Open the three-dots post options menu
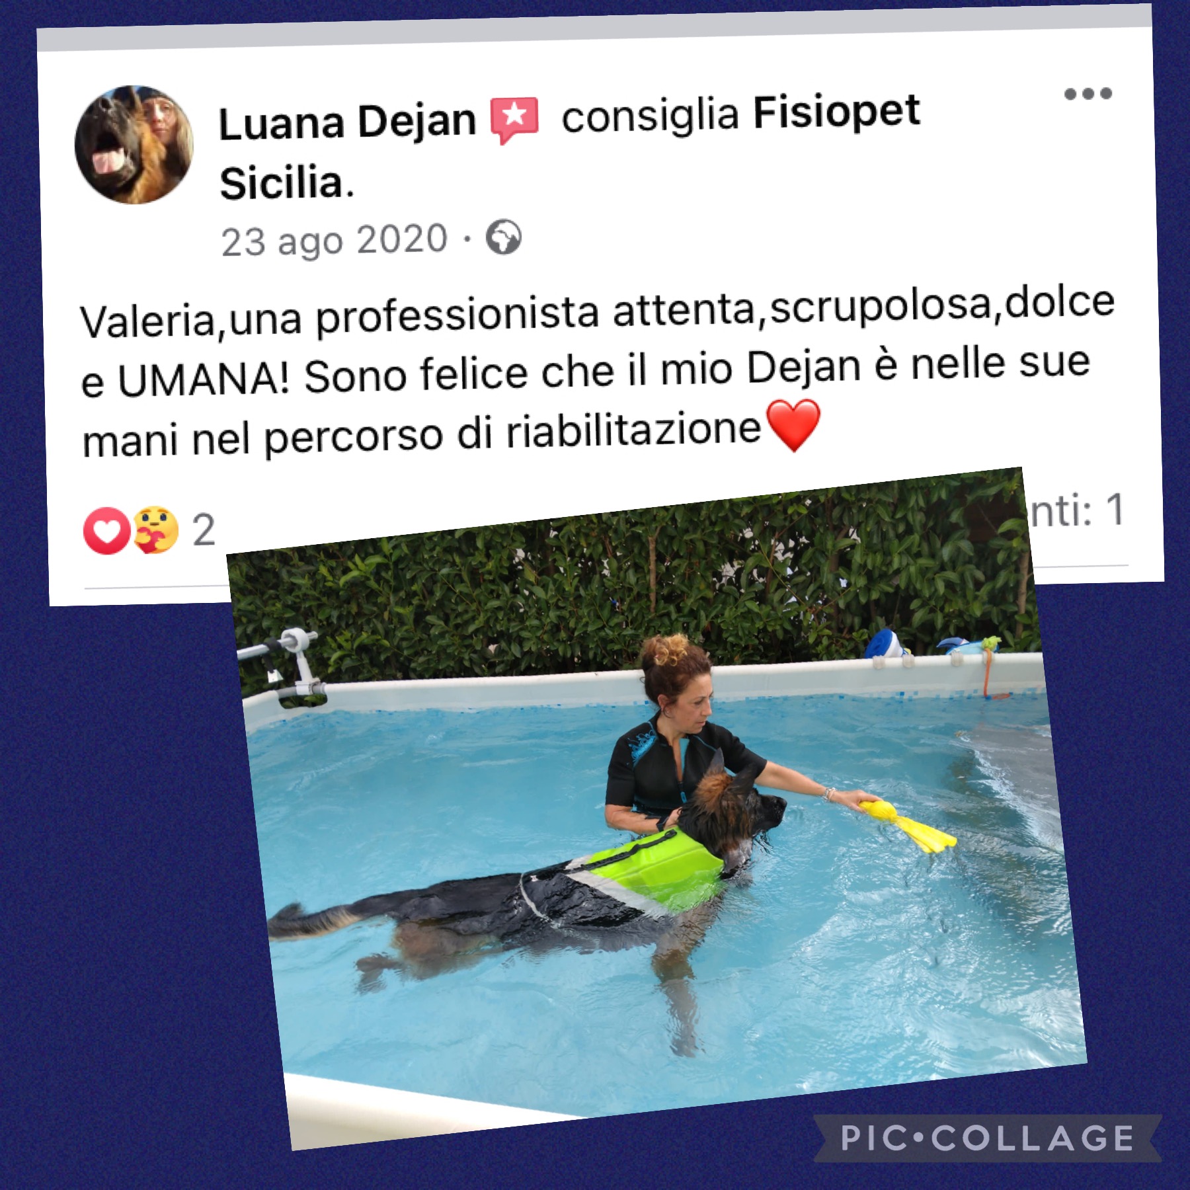 (x=1088, y=94)
